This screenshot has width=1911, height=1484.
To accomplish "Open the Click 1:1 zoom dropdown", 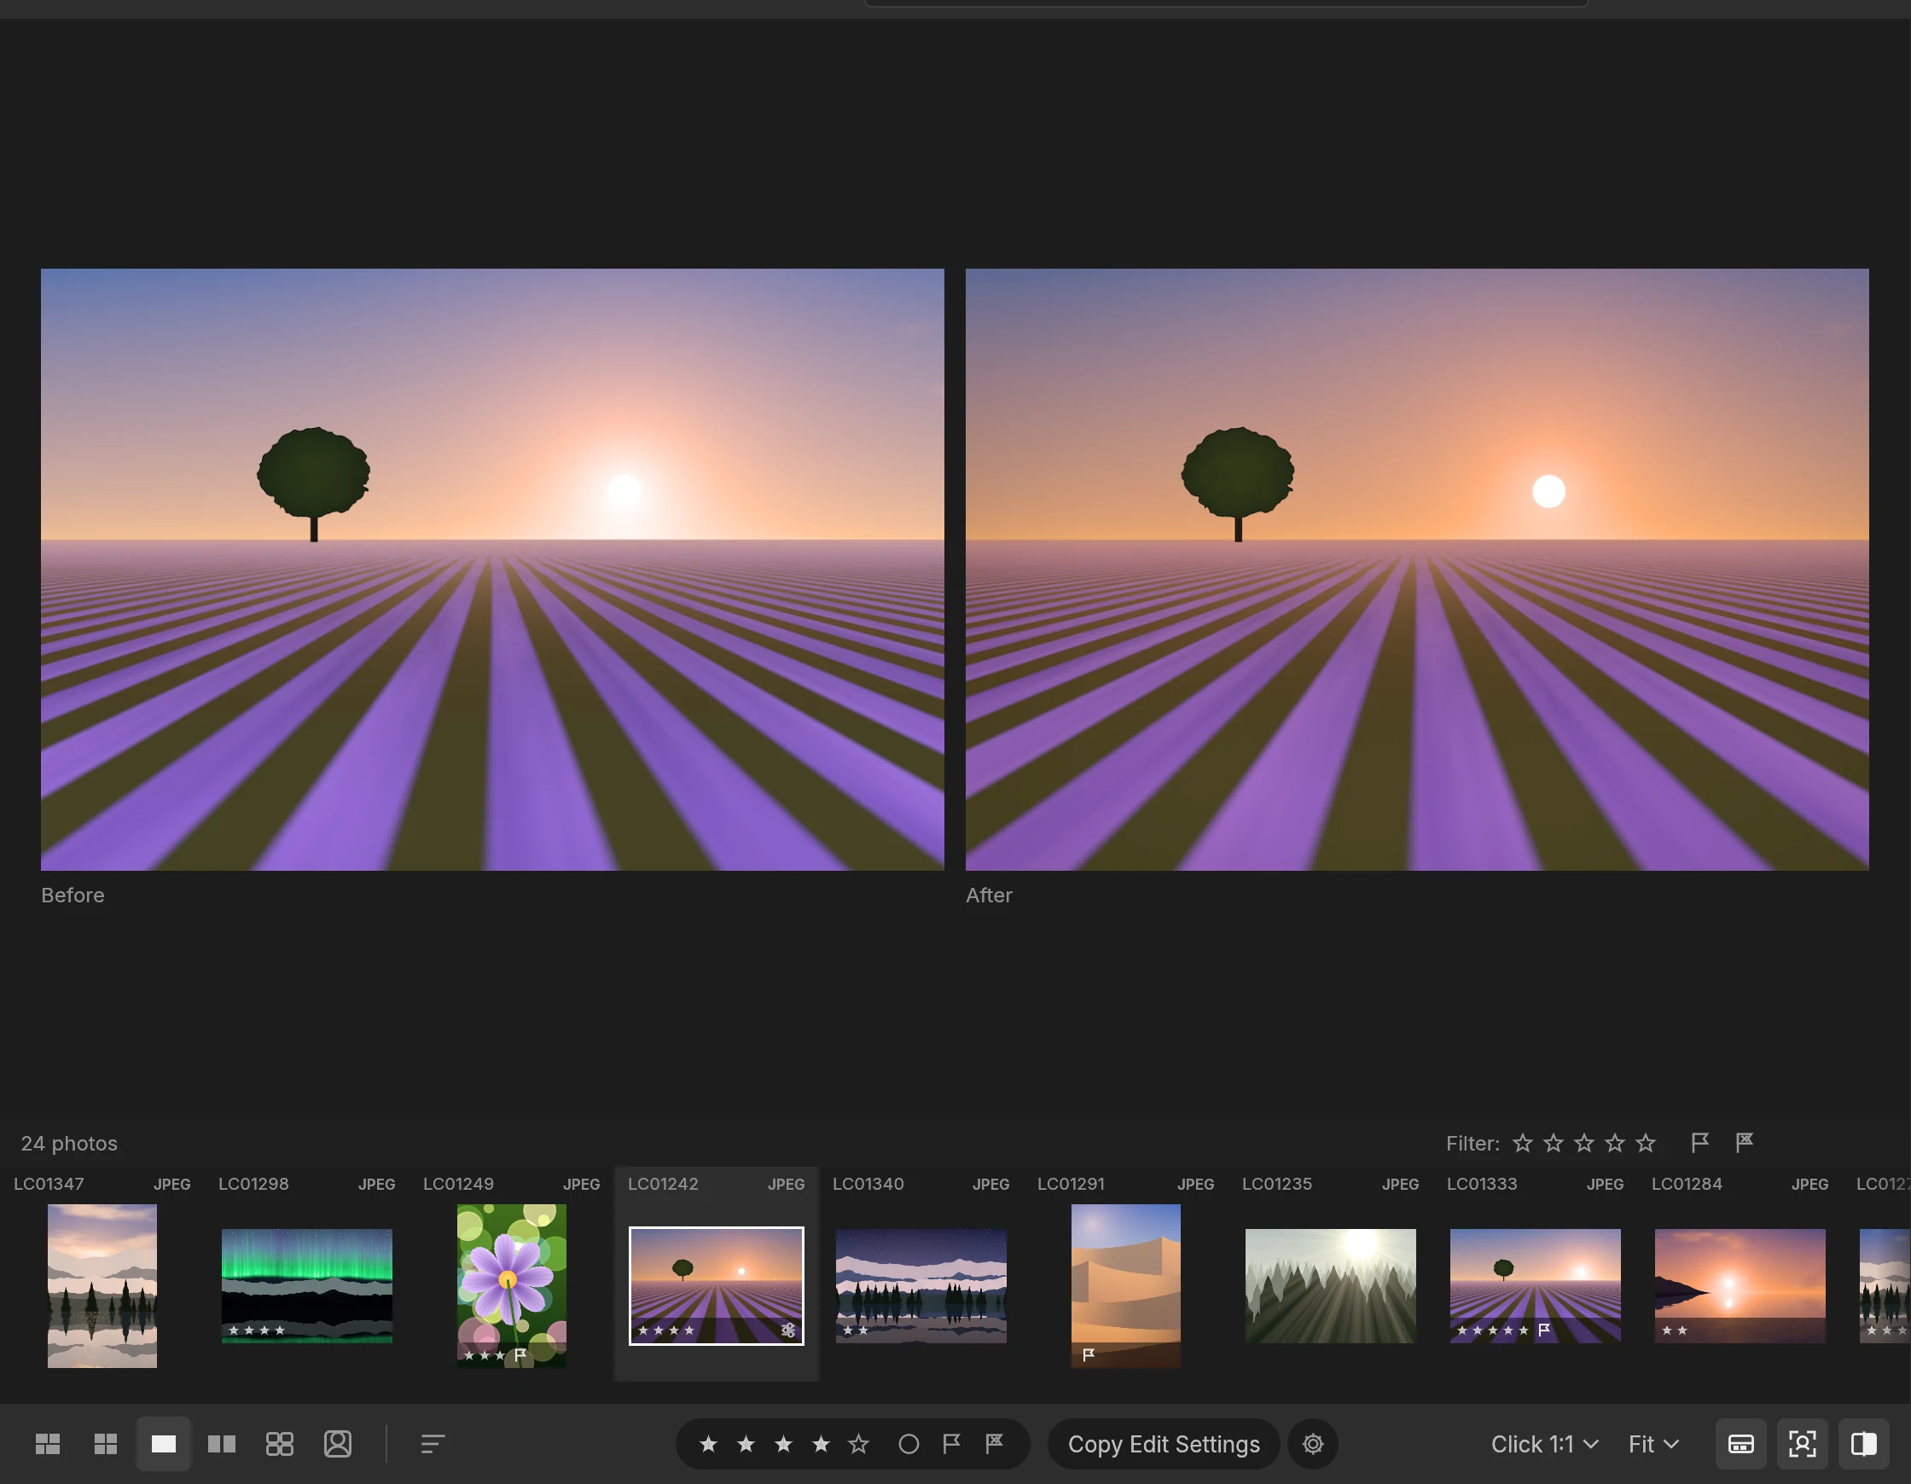I will pos(1544,1444).
